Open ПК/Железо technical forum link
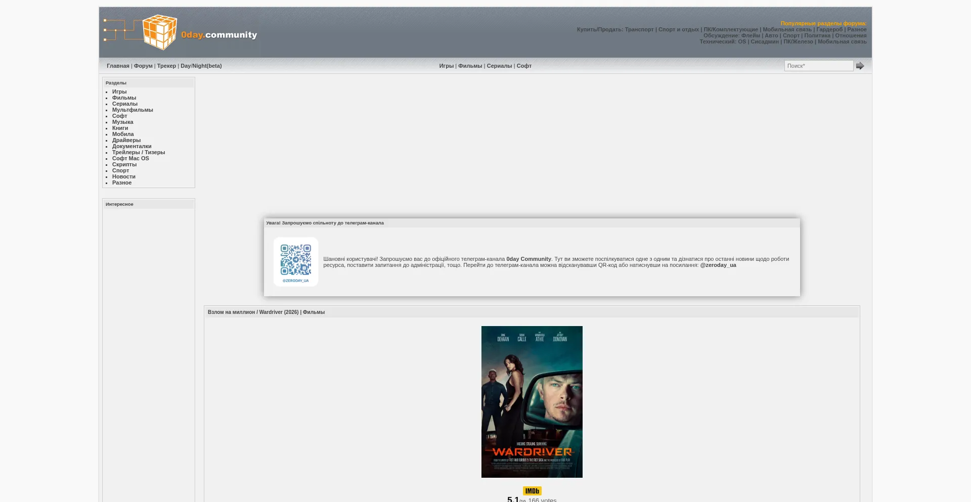The height and width of the screenshot is (502, 971). [798, 41]
